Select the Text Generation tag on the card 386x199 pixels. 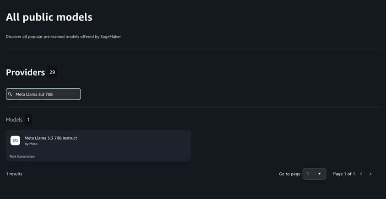click(x=22, y=156)
